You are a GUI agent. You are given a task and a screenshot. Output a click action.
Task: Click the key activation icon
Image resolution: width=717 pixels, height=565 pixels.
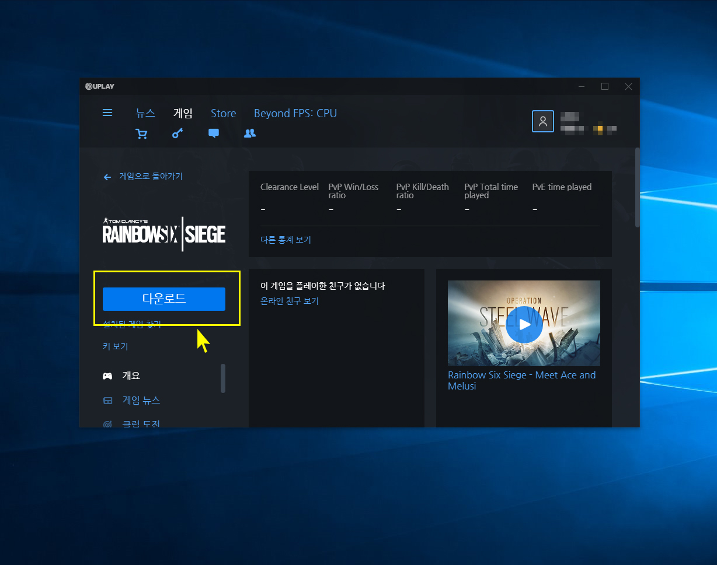[x=177, y=134]
